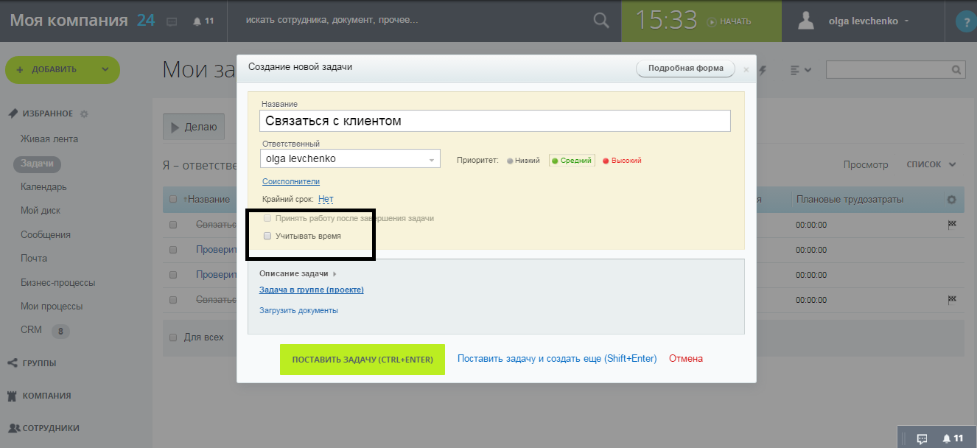Check "Принять работу после завершения задачи"
The width and height of the screenshot is (977, 448).
click(x=267, y=217)
